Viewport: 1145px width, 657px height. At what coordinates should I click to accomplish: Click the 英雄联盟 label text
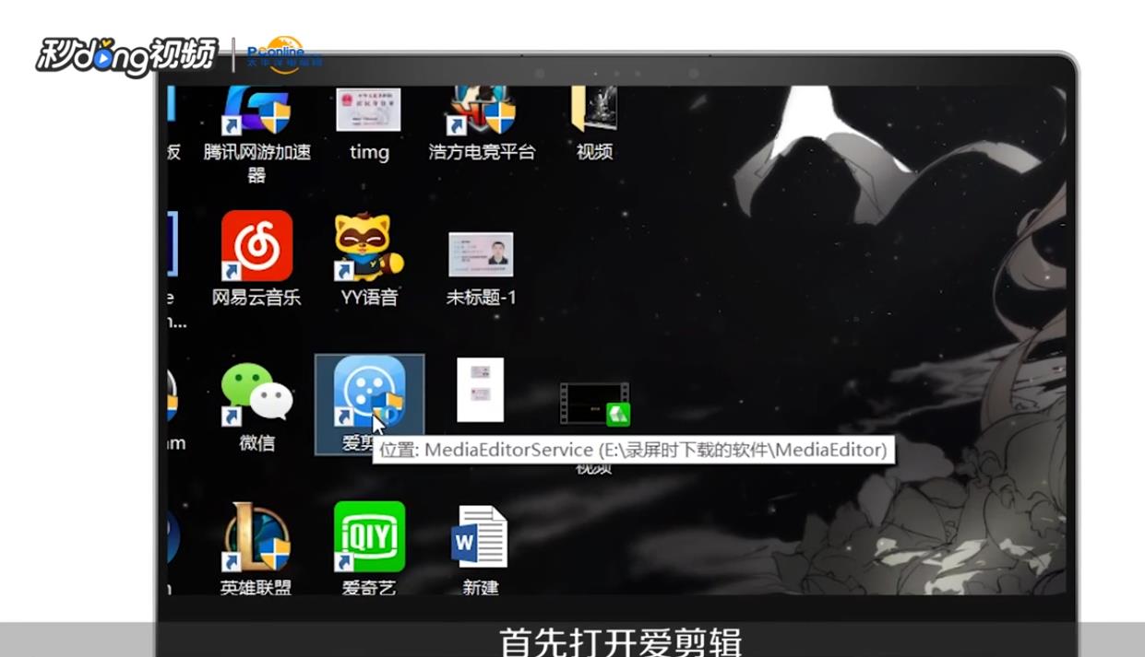[256, 587]
